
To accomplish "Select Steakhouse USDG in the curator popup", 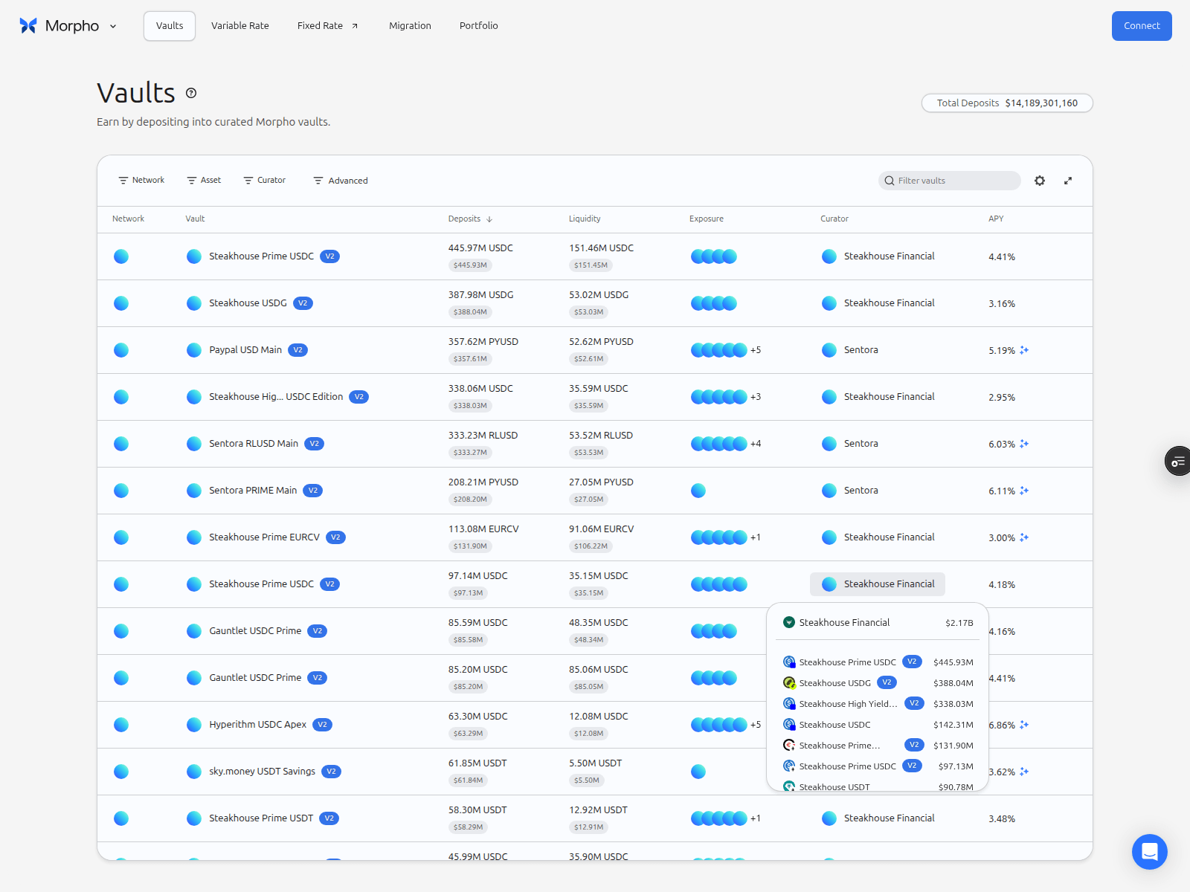I will point(878,683).
